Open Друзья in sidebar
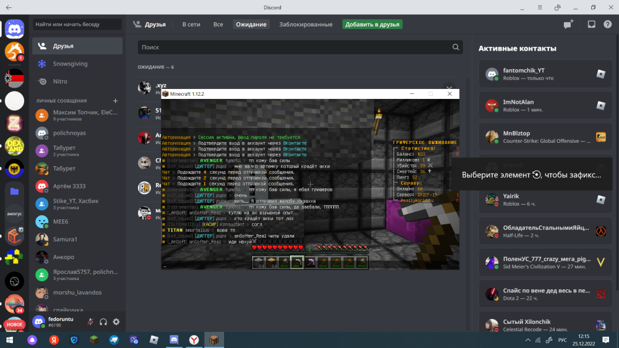The image size is (619, 348). pyautogui.click(x=77, y=46)
